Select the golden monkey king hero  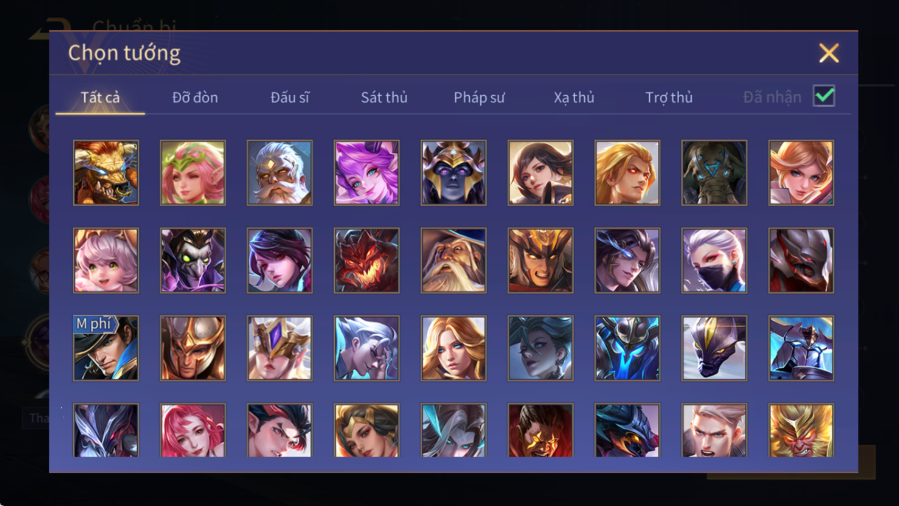click(801, 431)
